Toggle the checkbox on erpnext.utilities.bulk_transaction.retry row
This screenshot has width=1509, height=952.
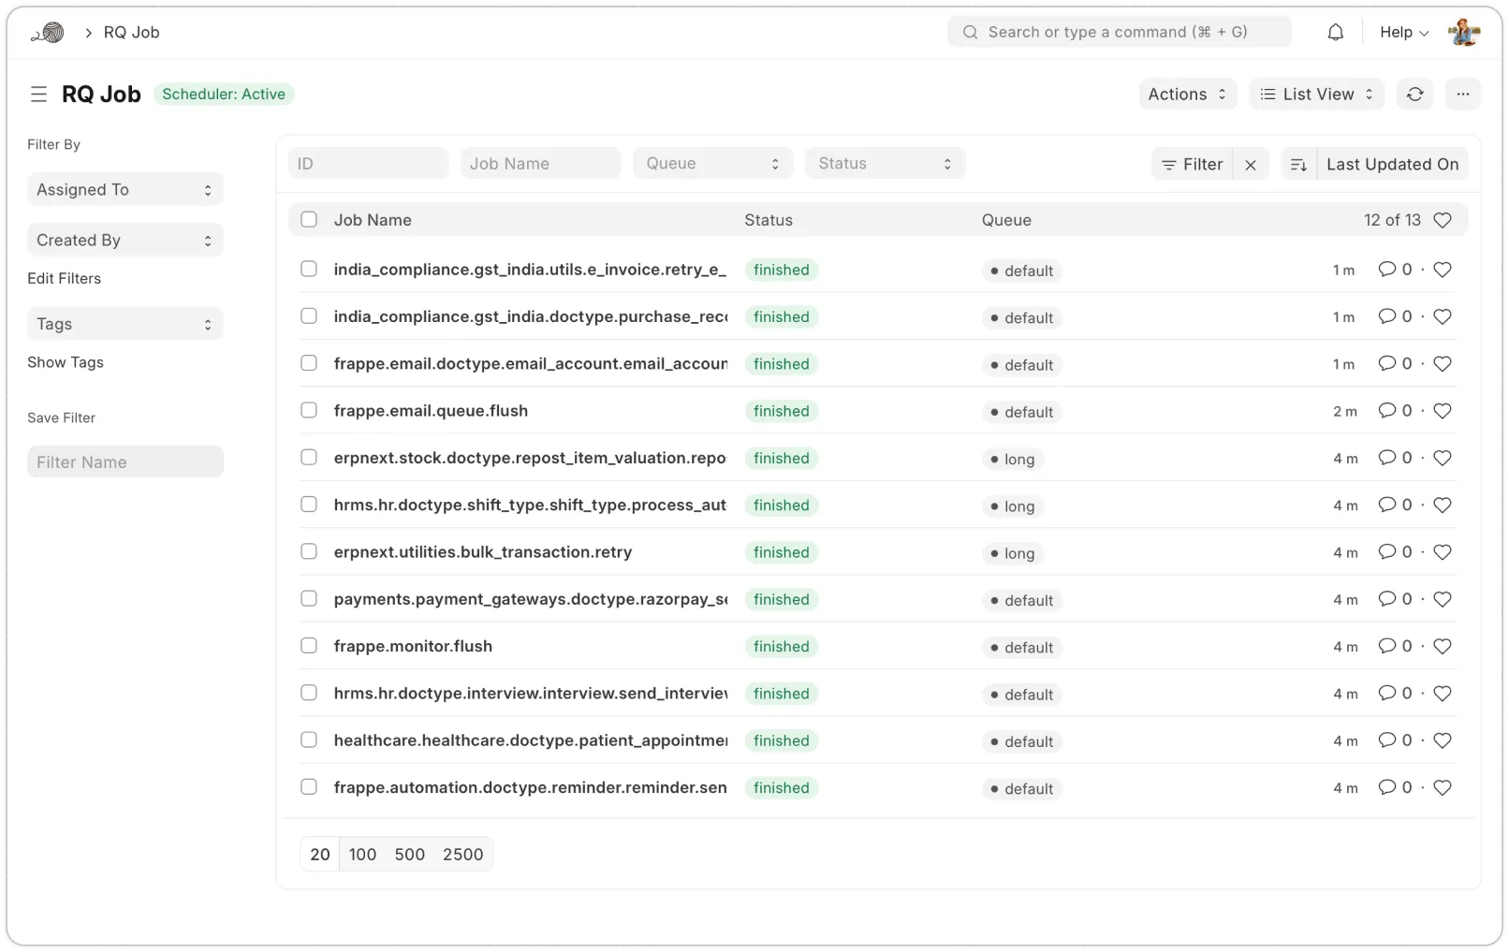[309, 551]
